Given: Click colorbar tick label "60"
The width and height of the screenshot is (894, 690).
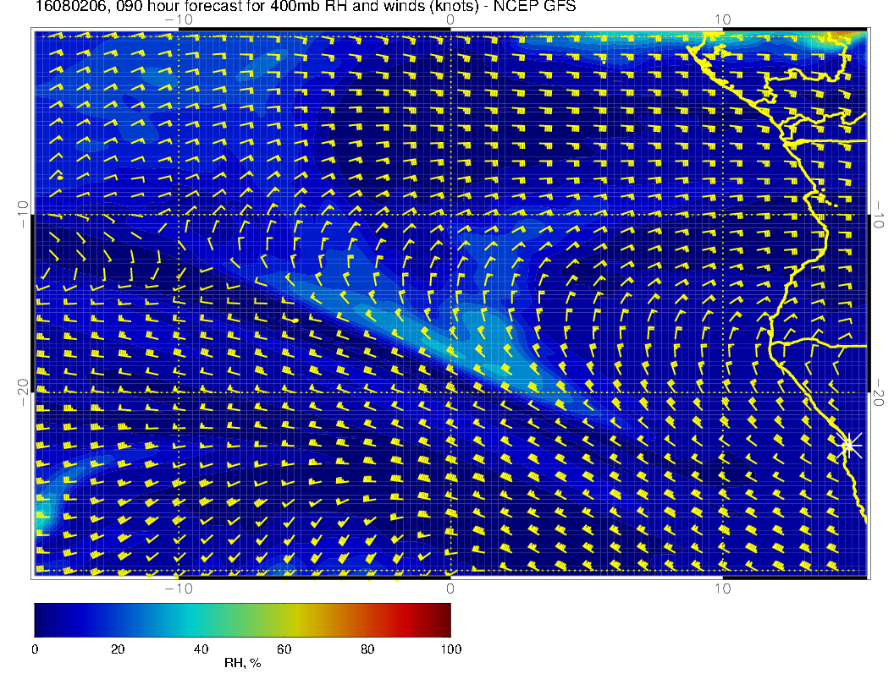Looking at the screenshot, I should 284,649.
